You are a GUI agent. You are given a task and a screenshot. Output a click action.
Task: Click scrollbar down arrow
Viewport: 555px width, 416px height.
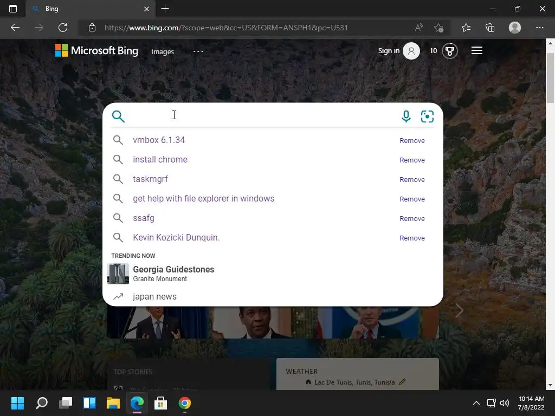coord(550,385)
